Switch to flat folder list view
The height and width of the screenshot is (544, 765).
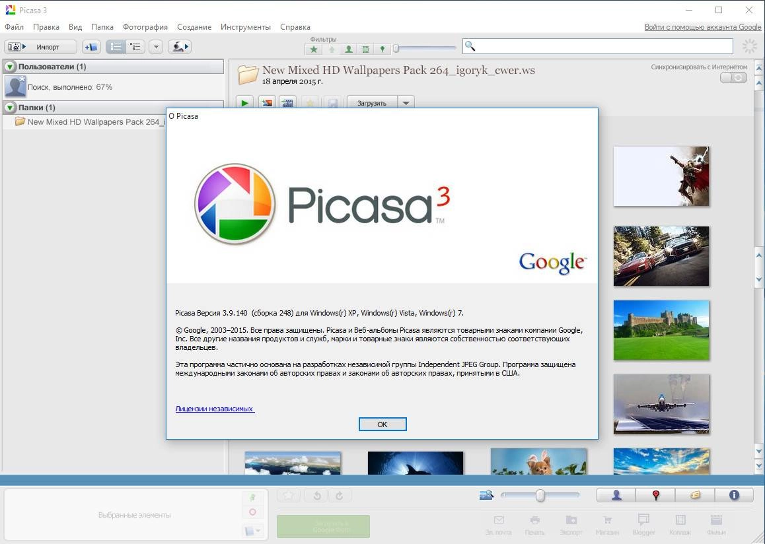click(116, 47)
